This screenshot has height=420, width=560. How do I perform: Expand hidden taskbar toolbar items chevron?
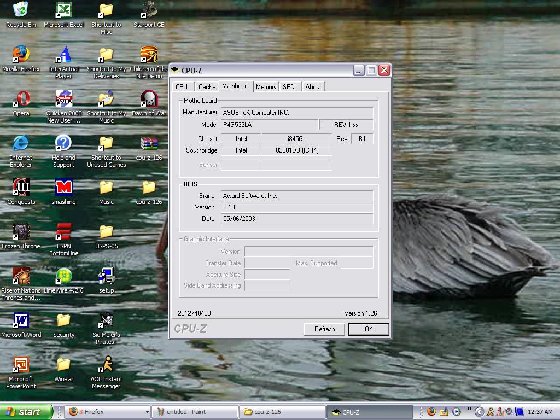(x=469, y=409)
